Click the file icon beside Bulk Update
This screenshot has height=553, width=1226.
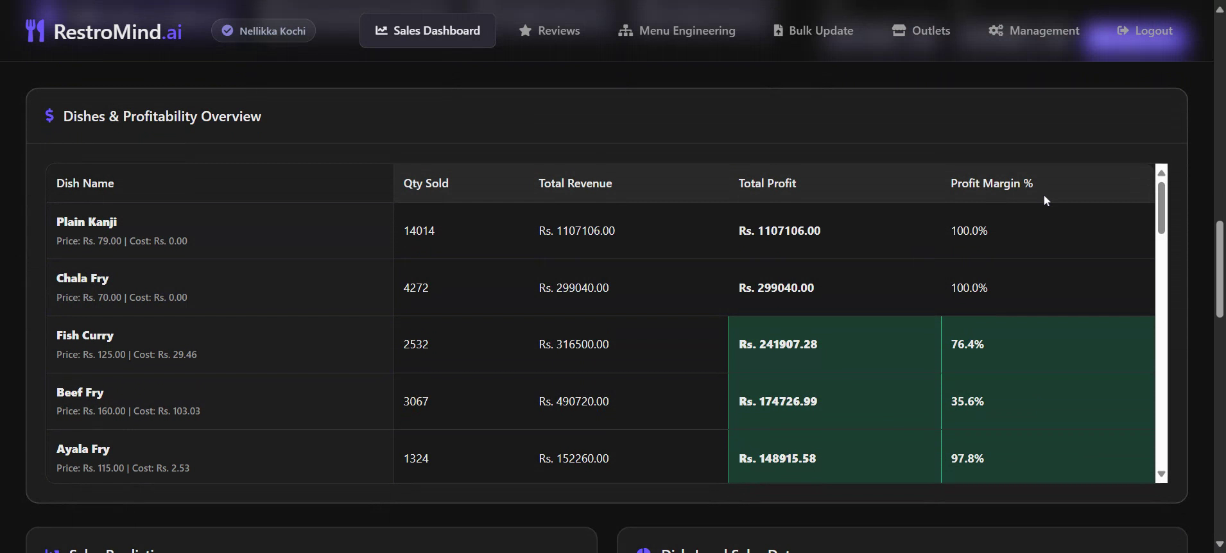coord(778,31)
